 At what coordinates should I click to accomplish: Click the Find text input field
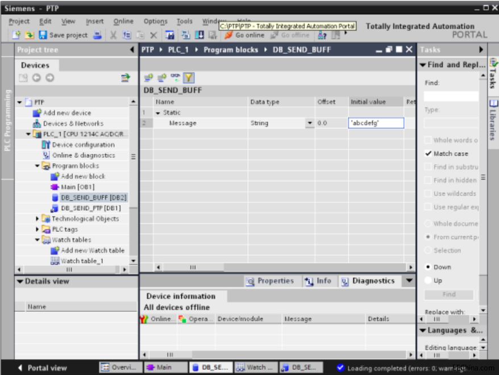coord(451,96)
